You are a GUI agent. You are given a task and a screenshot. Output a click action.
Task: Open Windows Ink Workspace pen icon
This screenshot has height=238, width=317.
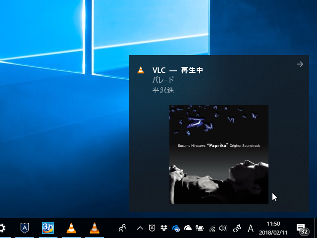coord(237,228)
